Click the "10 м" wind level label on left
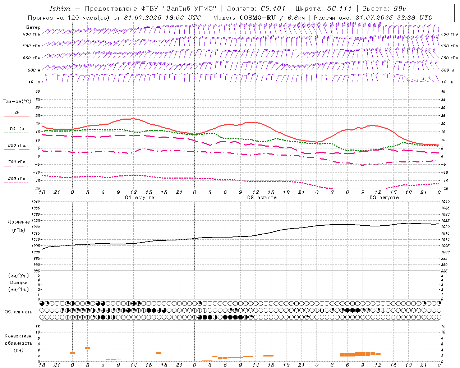Viewport: 460px width, 368px height. click(x=34, y=82)
